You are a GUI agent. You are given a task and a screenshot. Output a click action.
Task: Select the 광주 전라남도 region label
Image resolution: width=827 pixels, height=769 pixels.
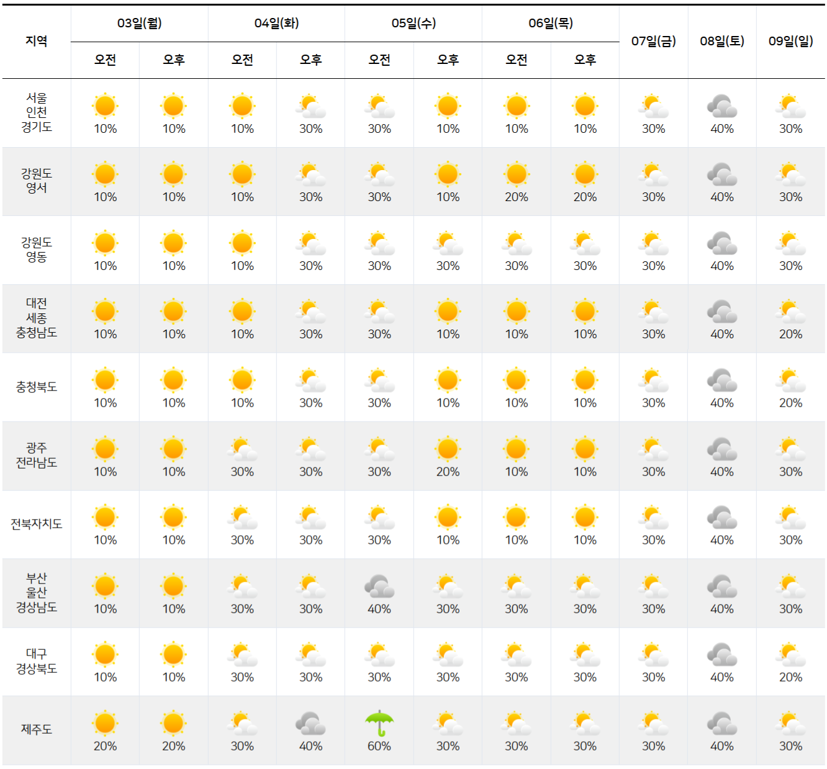(37, 455)
